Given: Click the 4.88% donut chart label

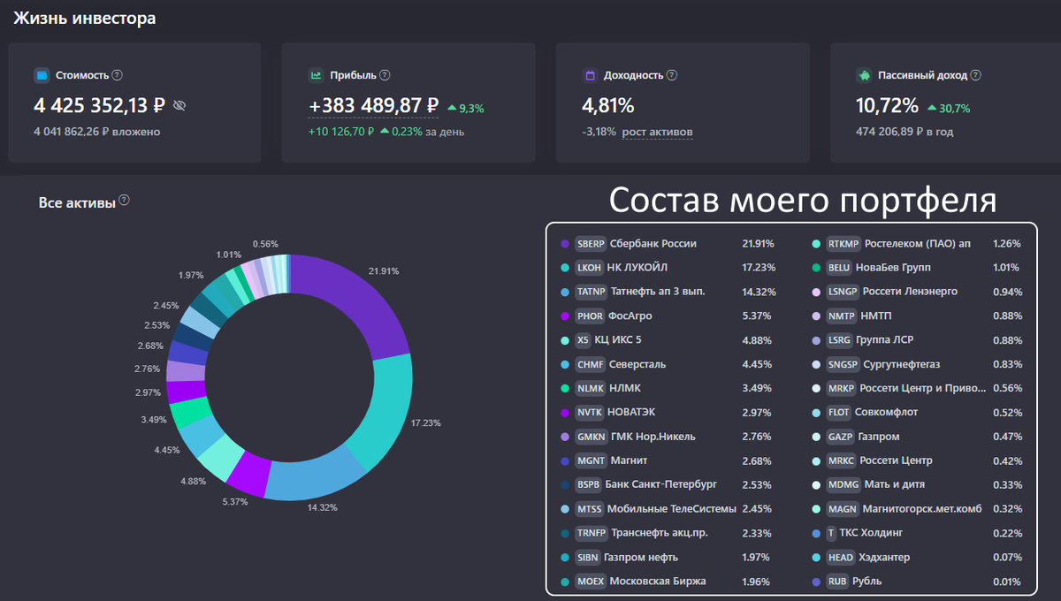Looking at the screenshot, I should tap(192, 481).
